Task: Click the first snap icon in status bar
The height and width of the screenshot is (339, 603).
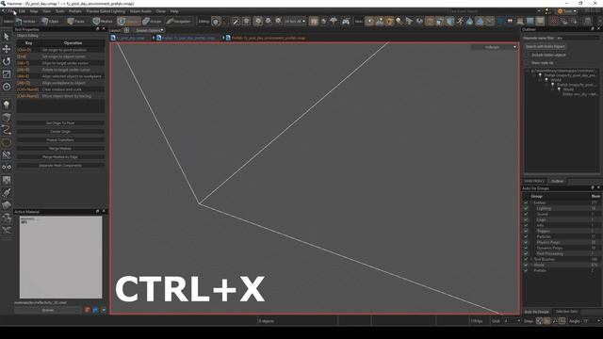Action: [x=539, y=321]
